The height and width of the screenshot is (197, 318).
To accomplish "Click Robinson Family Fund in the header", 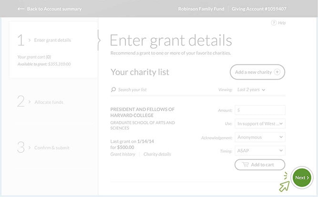I will (201, 9).
